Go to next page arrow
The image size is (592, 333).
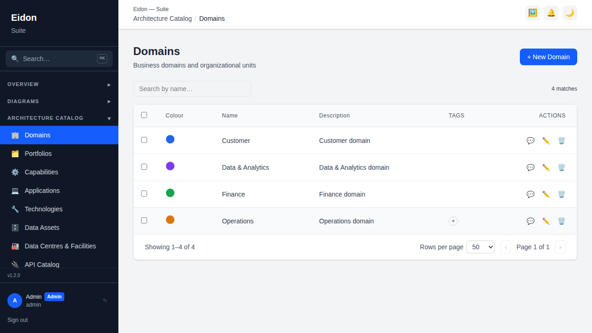(560, 247)
